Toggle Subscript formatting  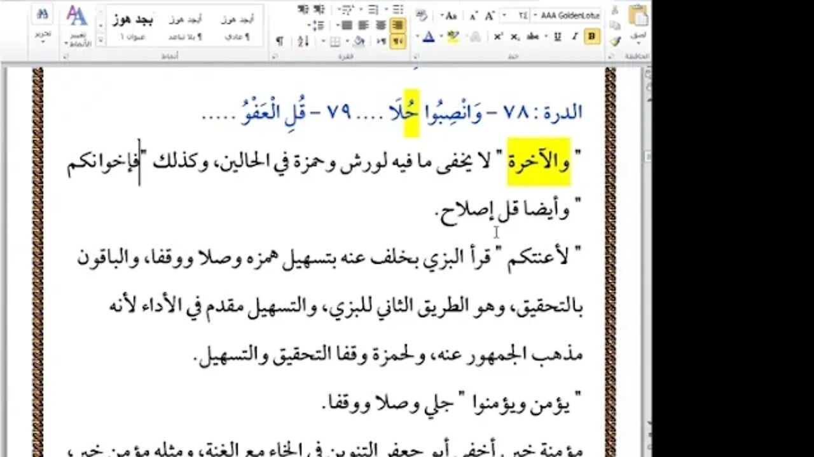pyautogui.click(x=515, y=36)
